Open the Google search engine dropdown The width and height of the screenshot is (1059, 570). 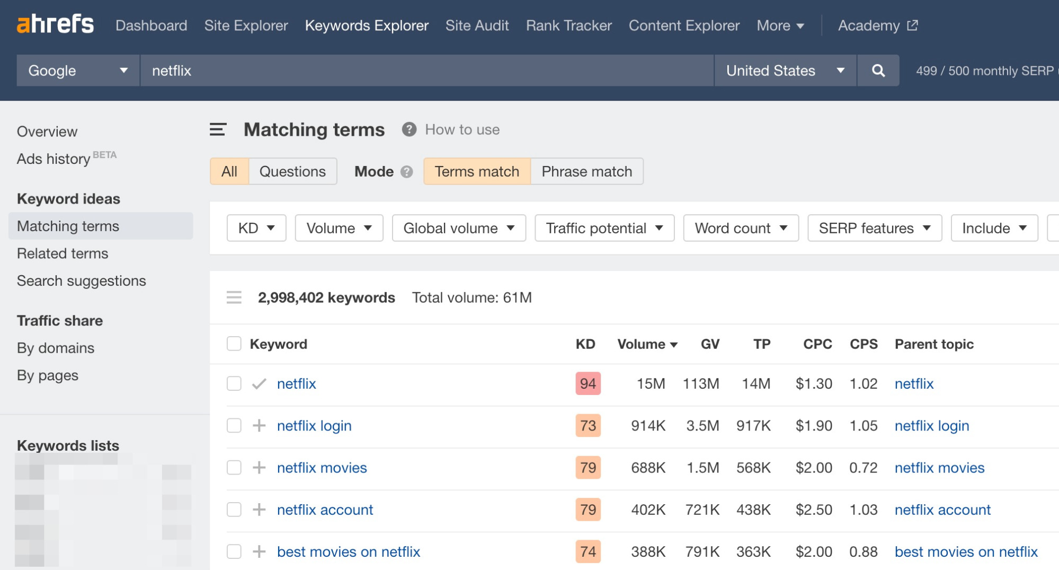pos(78,71)
